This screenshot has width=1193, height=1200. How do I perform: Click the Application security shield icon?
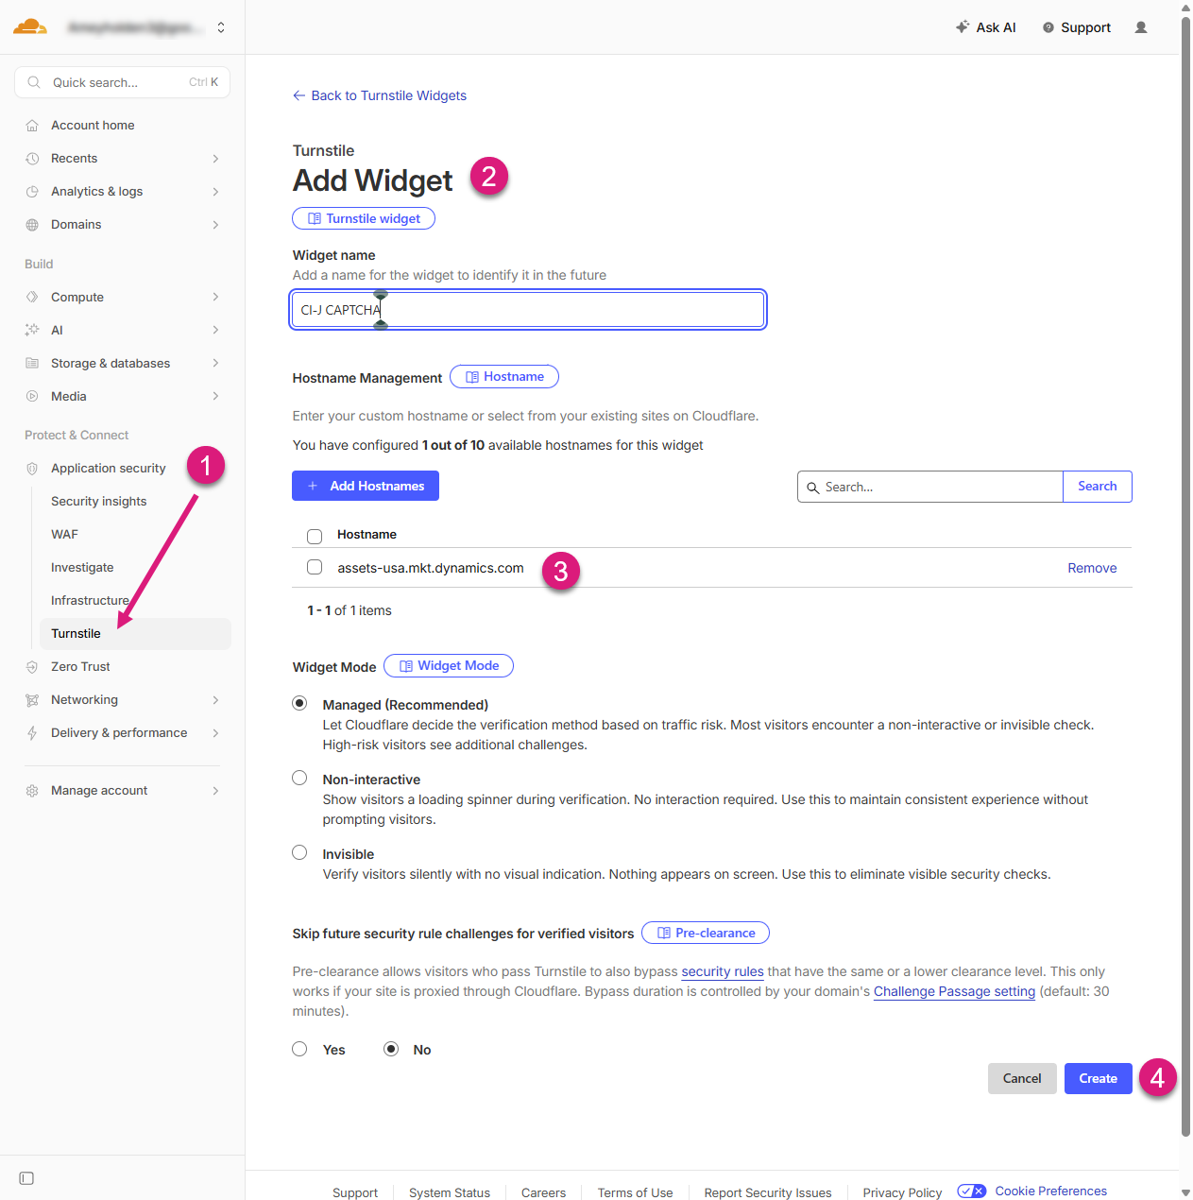(x=32, y=469)
